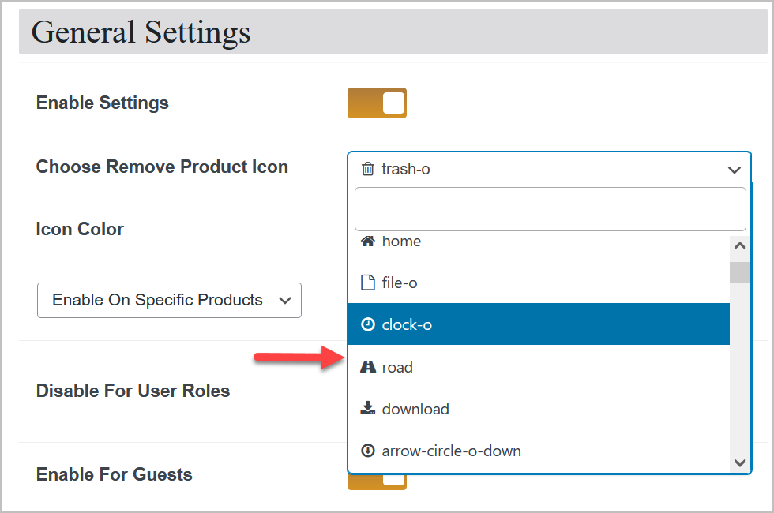Screen dimensions: 774x513
Task: Open the Enable On Specific Products dropdown
Action: coord(169,300)
